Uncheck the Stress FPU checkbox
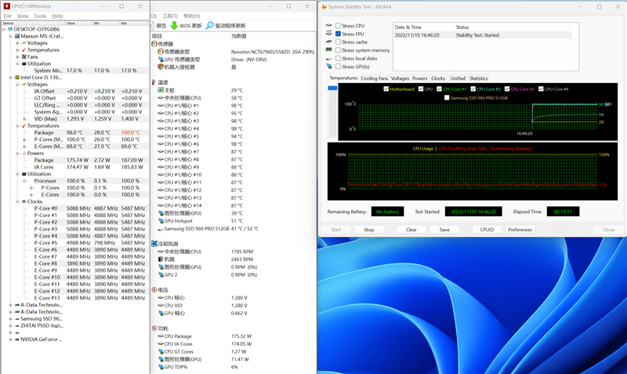The width and height of the screenshot is (627, 374). (x=339, y=34)
